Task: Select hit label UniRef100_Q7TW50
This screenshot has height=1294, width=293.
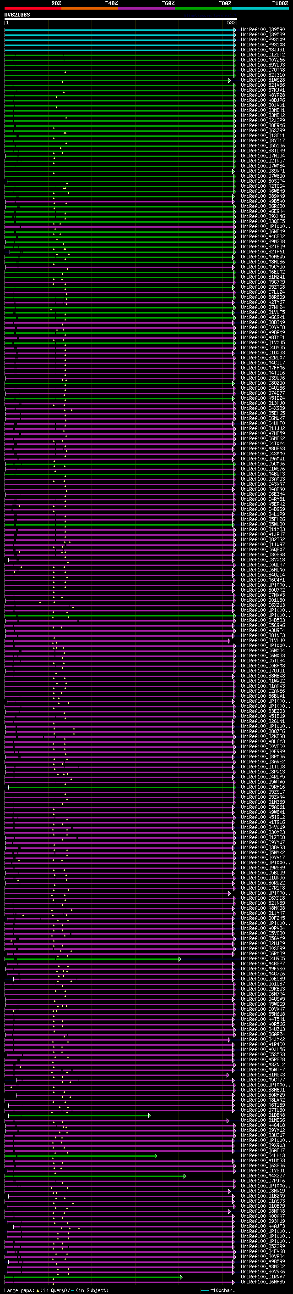Action: click(263, 1110)
